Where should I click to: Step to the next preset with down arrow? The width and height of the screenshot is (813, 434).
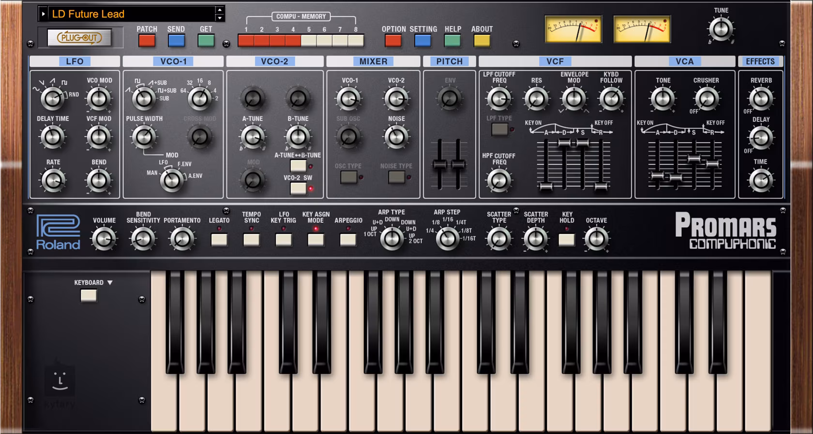[220, 18]
